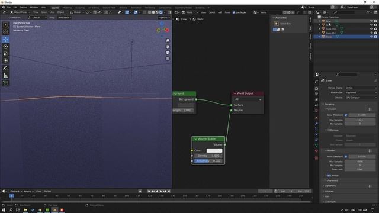Pick the Annotate pencil tool

[5, 69]
